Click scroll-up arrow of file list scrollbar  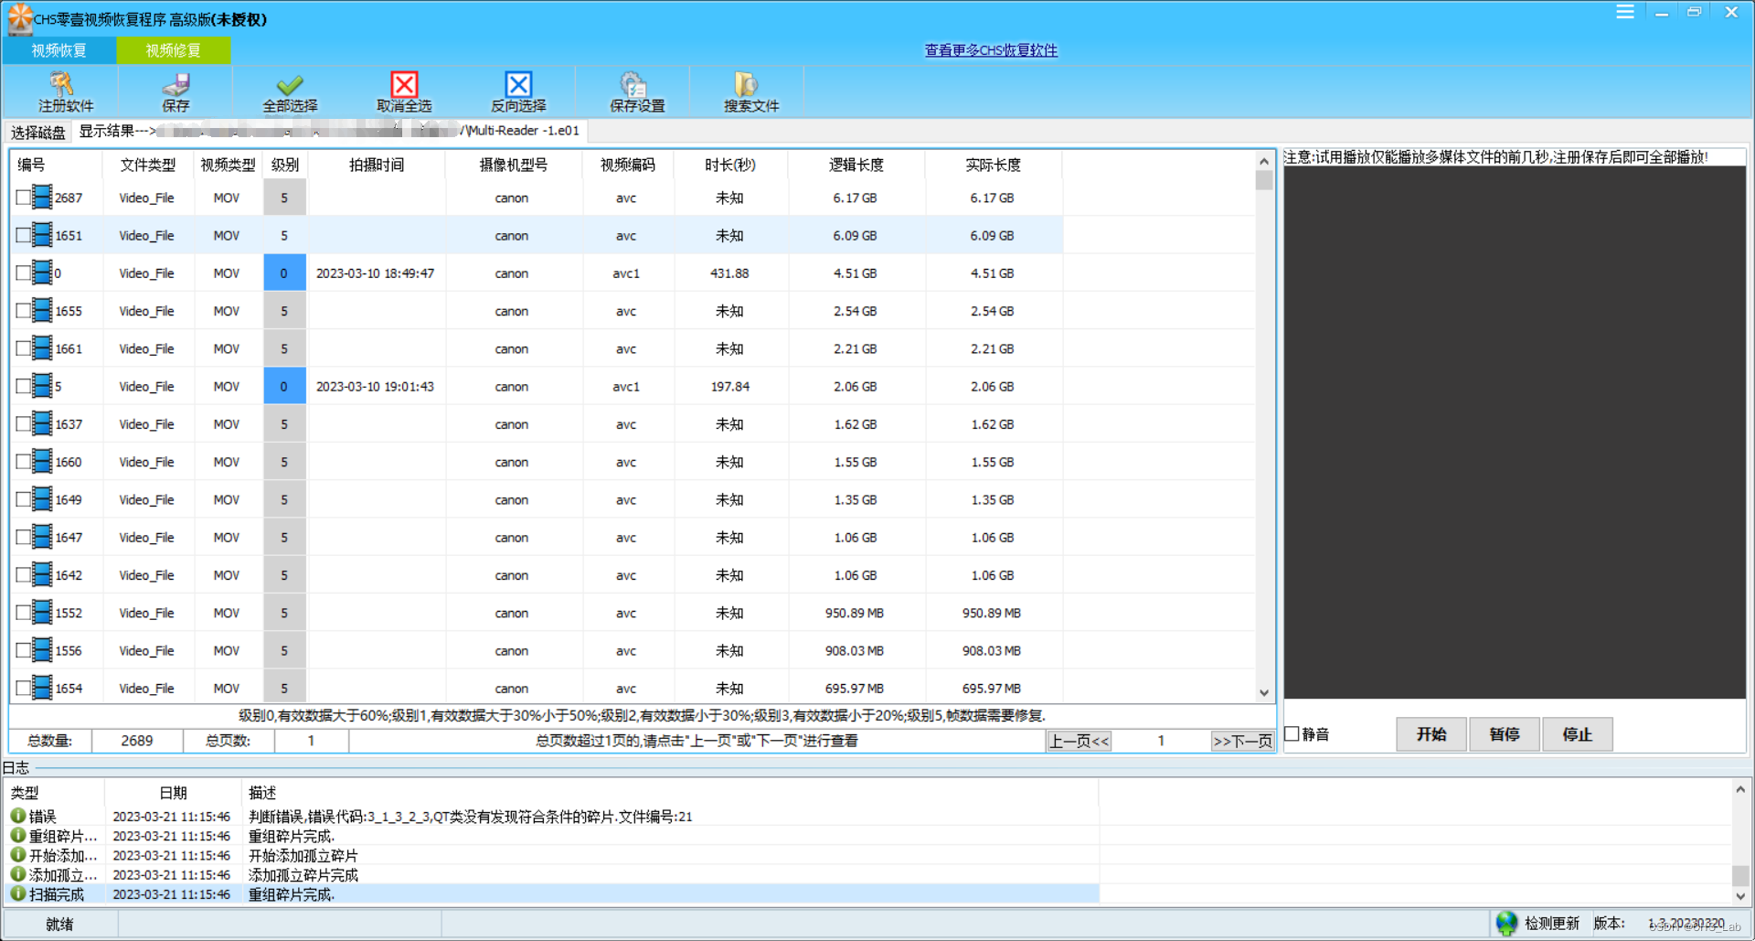[x=1264, y=161]
